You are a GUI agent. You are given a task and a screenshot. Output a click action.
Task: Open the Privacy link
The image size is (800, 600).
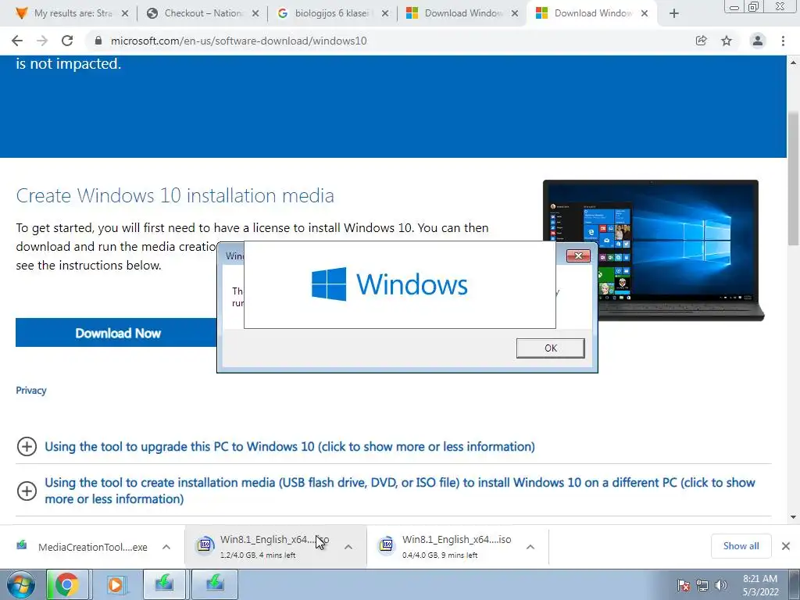tap(31, 391)
